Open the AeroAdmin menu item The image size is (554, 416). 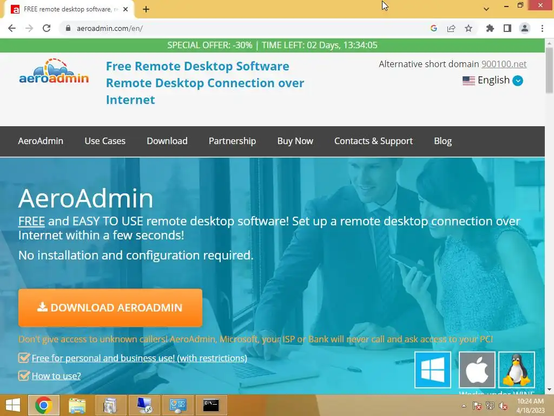41,141
